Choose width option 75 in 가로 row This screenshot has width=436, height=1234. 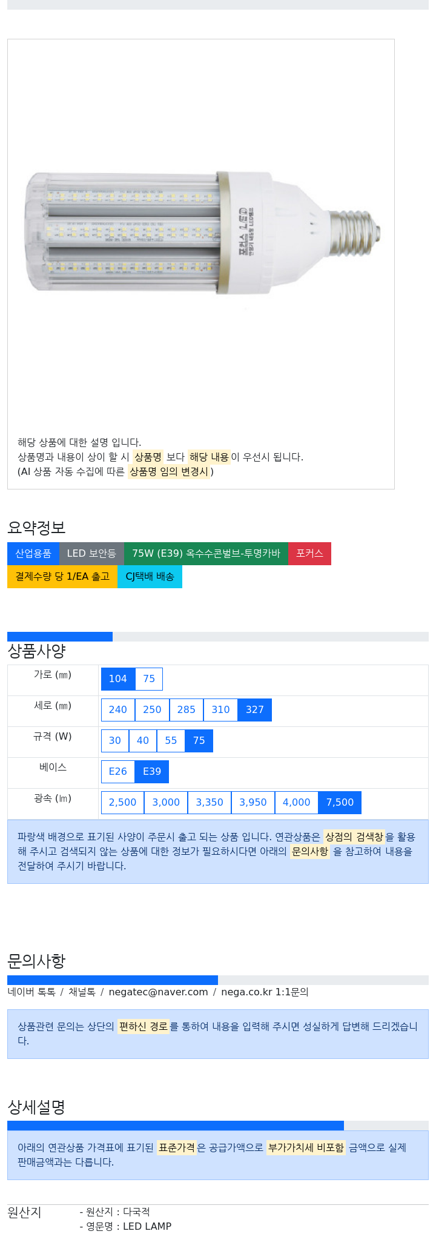149,679
